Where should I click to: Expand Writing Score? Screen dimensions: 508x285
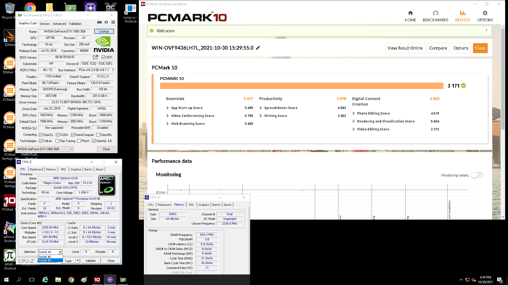[x=261, y=116]
